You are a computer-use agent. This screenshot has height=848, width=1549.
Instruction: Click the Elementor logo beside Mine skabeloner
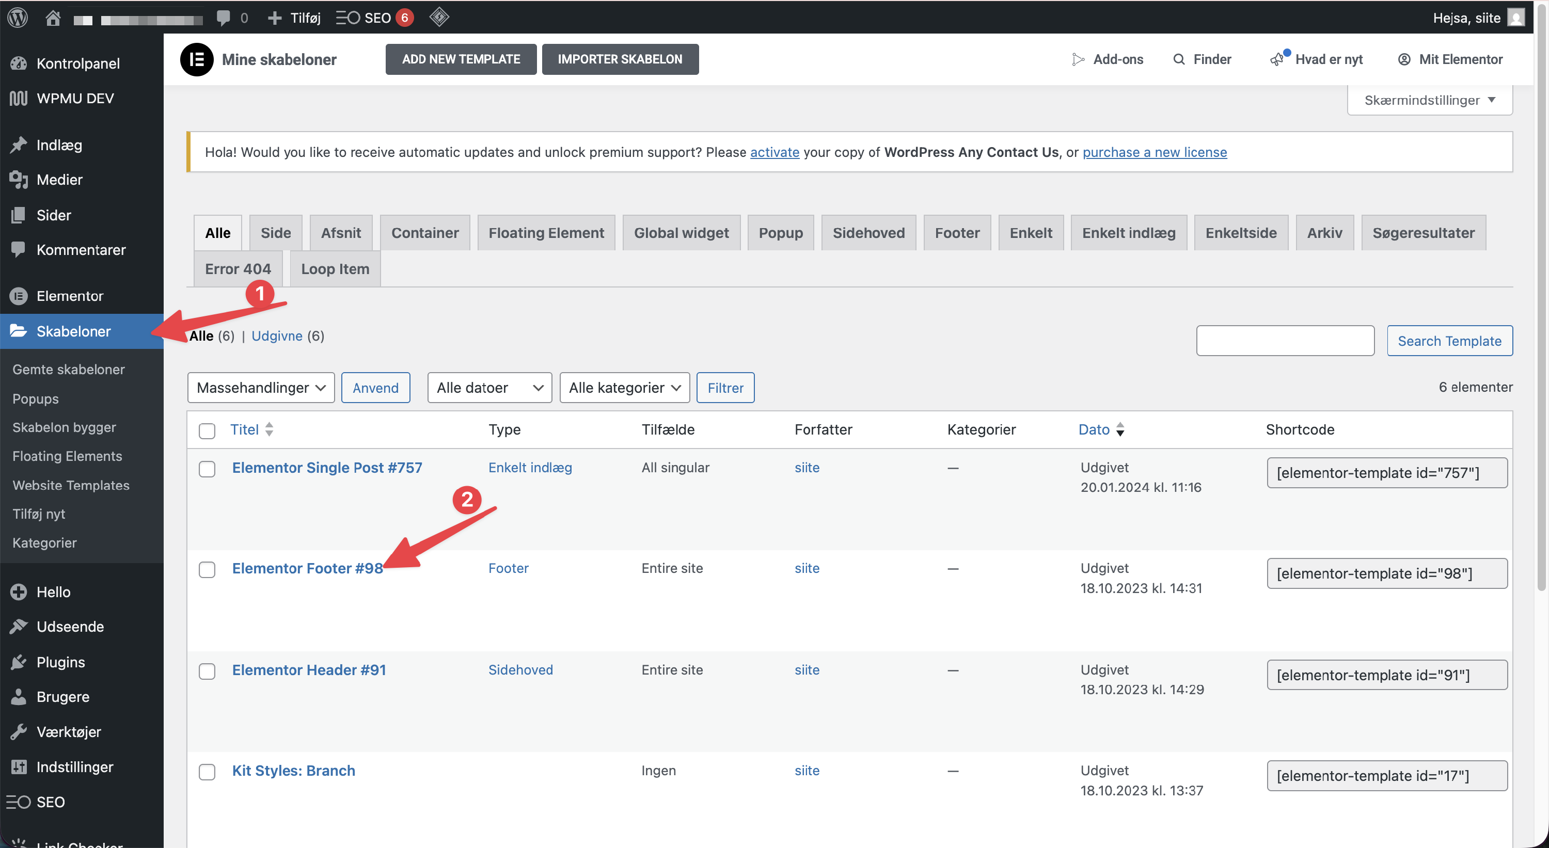[x=197, y=59]
